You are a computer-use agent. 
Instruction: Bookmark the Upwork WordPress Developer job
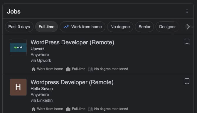click(187, 42)
